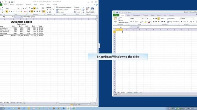
Task: Toggle center alignment in left Excel window
Action: coord(32,11)
